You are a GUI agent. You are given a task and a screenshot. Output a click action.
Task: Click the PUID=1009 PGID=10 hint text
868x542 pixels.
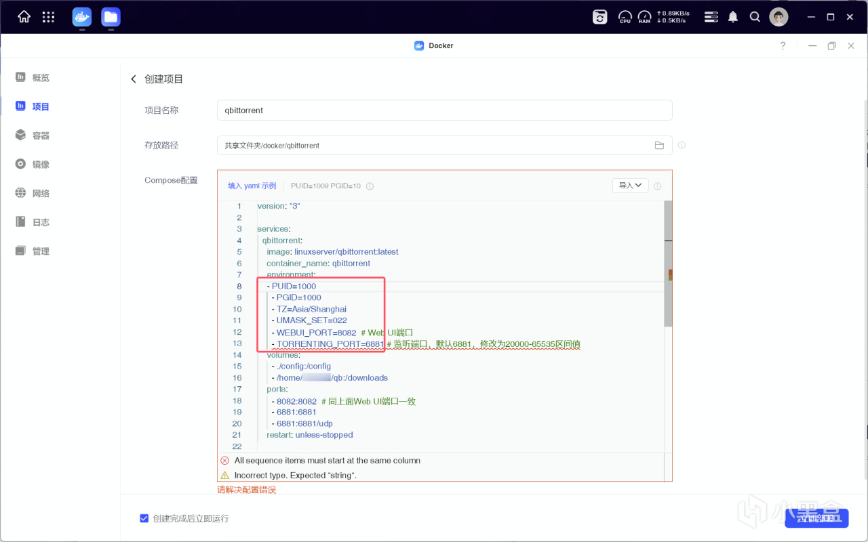(325, 186)
